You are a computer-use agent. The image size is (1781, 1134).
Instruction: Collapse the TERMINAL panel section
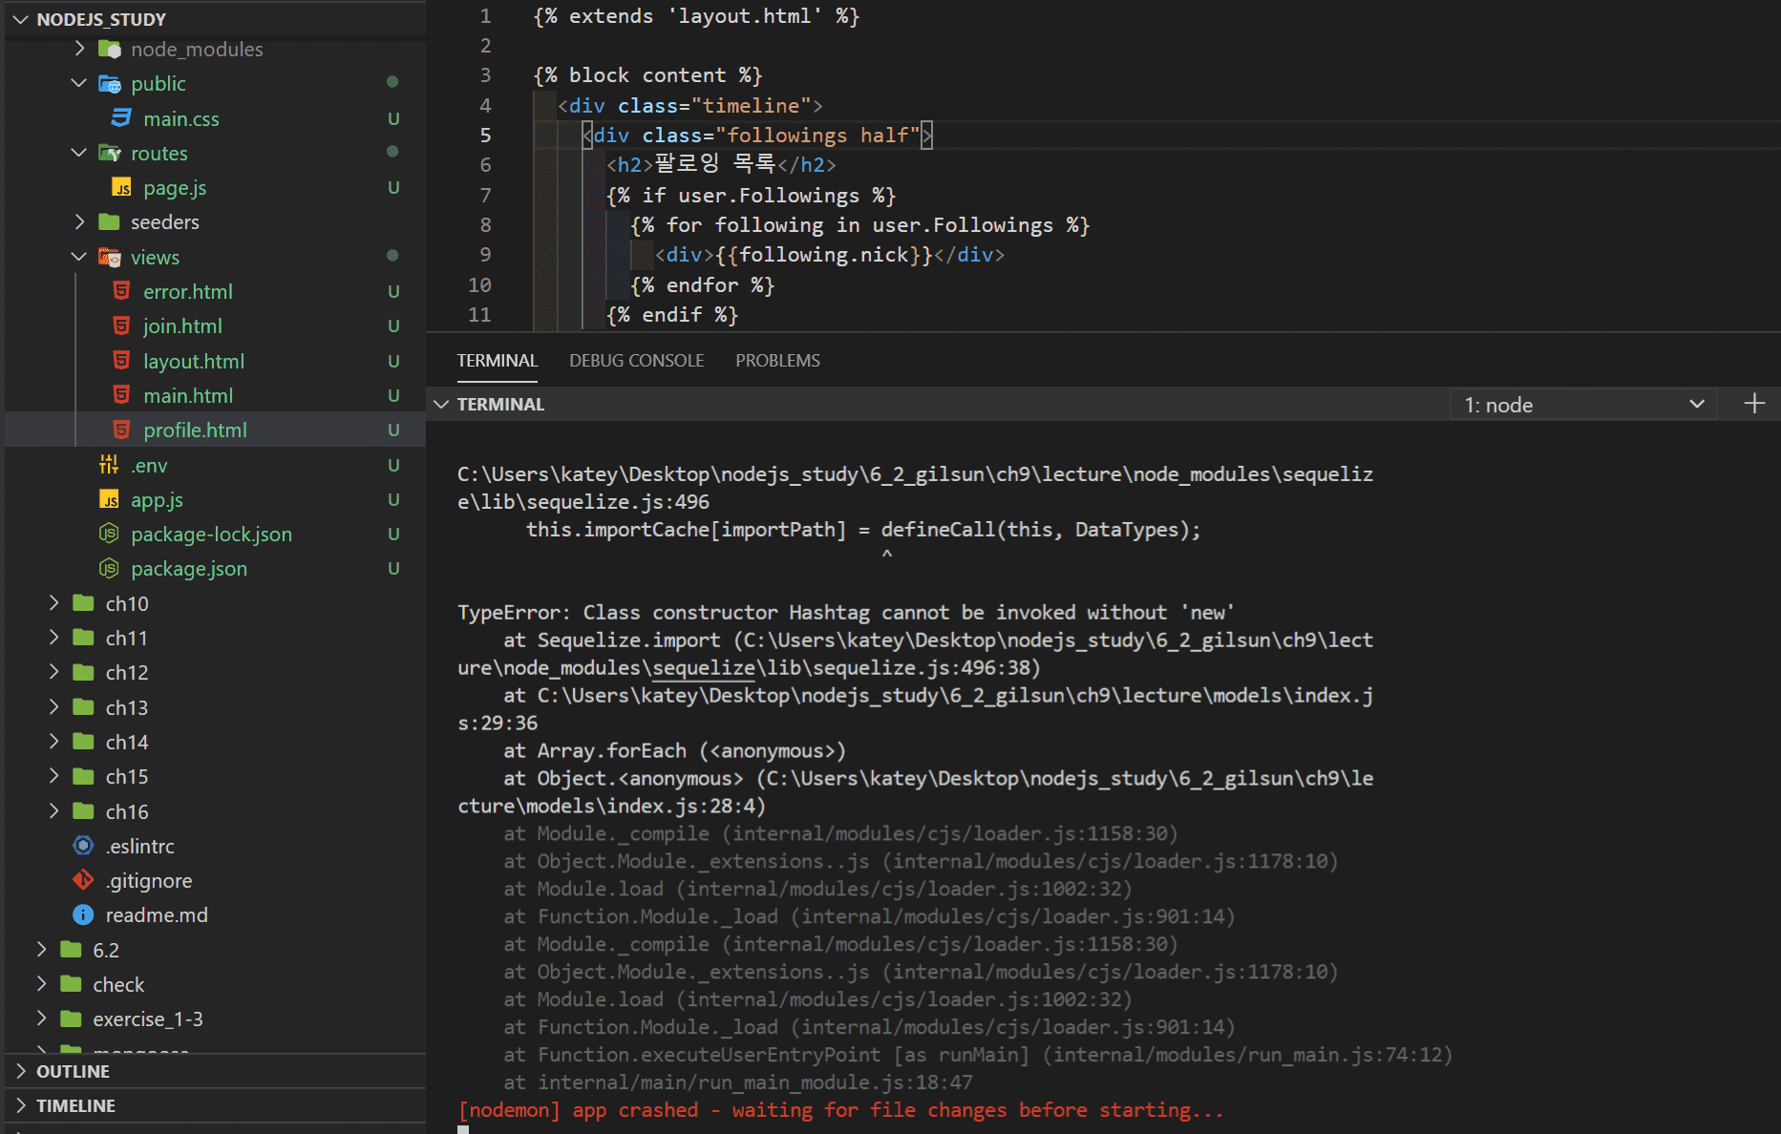(x=441, y=404)
